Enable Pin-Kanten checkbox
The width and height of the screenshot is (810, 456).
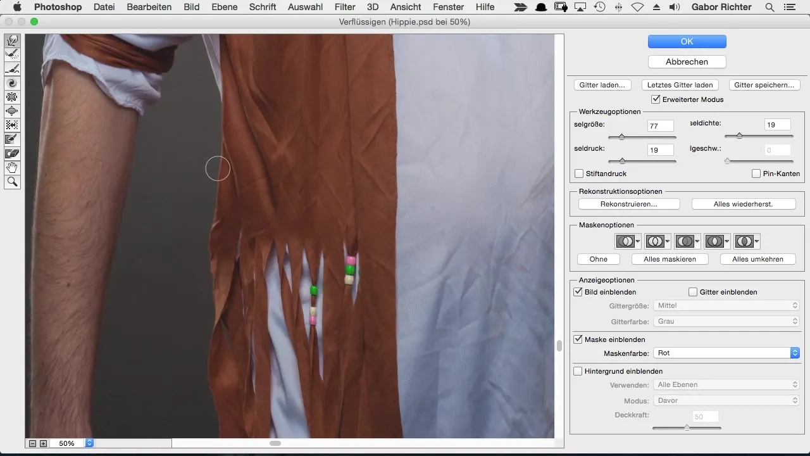click(x=756, y=174)
